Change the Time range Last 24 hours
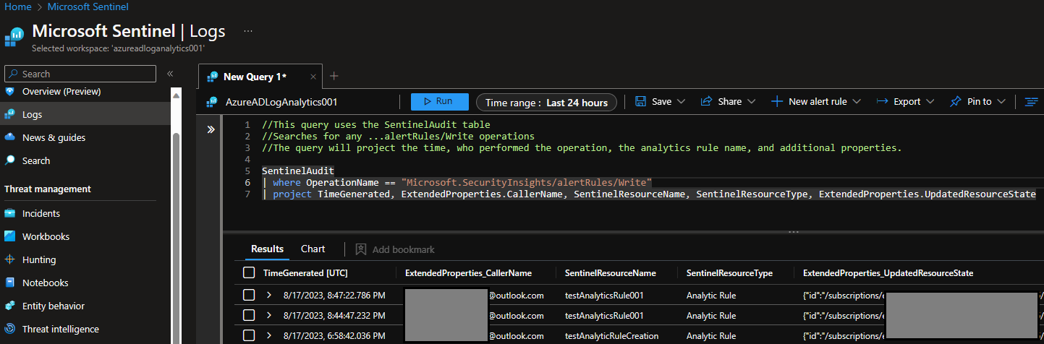 [x=546, y=103]
